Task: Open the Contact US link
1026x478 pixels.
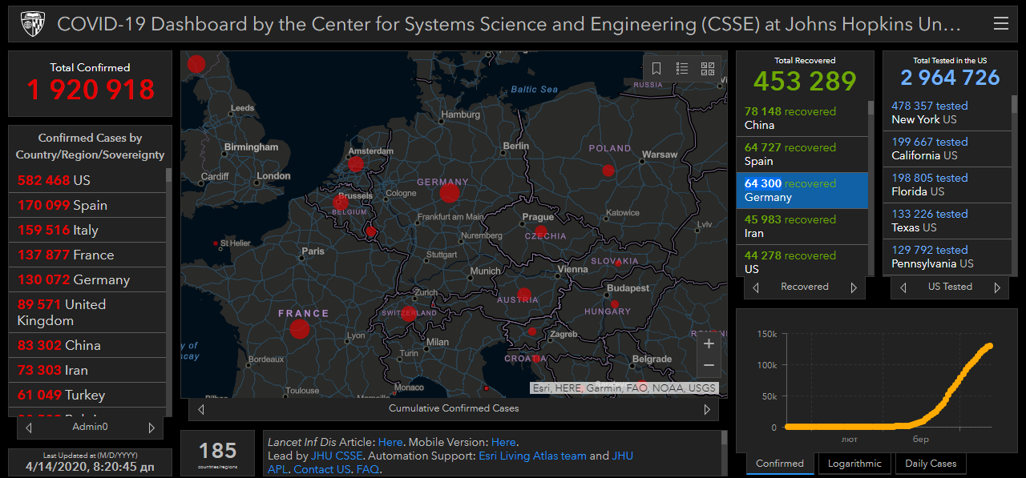Action: click(x=322, y=469)
